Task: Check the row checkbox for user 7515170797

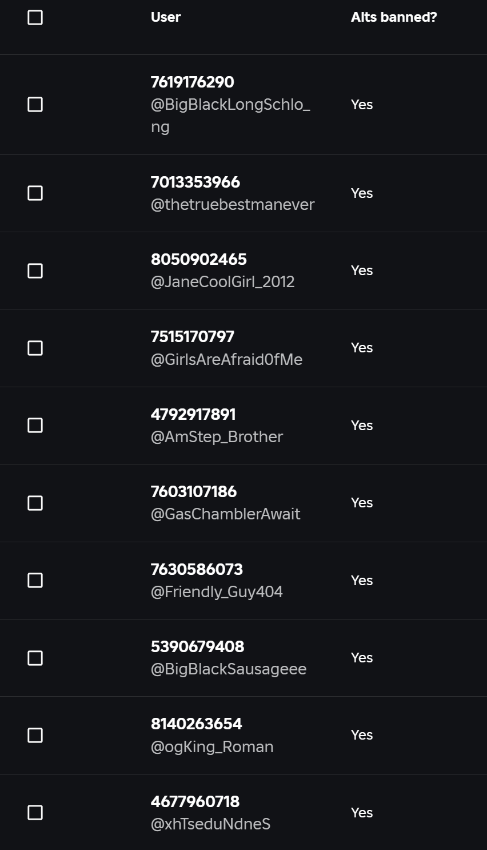Action: [35, 348]
